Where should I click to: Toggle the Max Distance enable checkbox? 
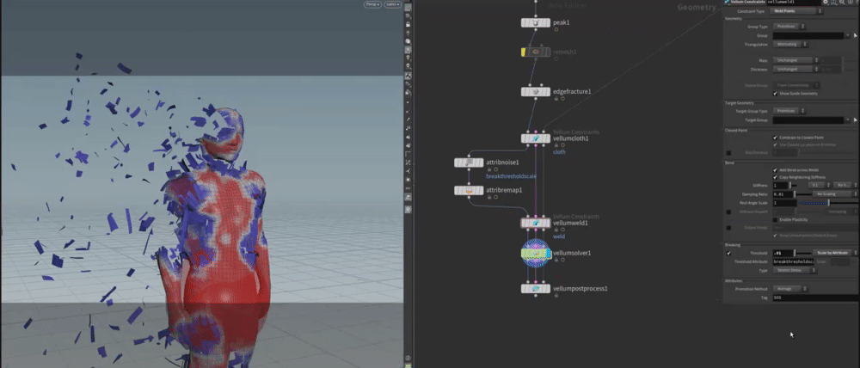coord(729,153)
